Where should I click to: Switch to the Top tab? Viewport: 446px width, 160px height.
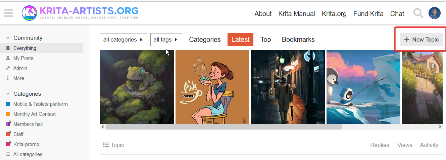pyautogui.click(x=265, y=39)
